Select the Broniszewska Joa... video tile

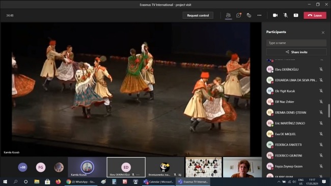coord(165,167)
